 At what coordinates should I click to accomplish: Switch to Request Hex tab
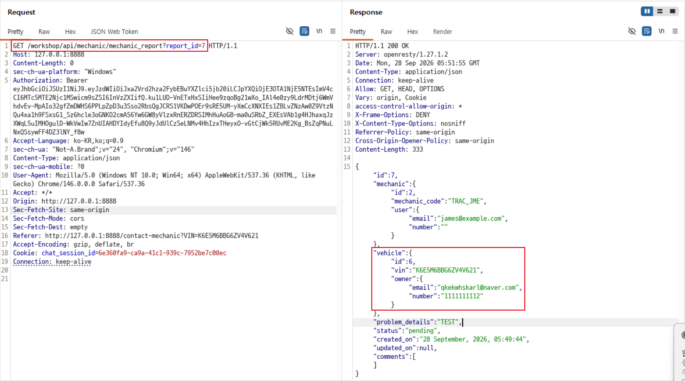tap(70, 31)
